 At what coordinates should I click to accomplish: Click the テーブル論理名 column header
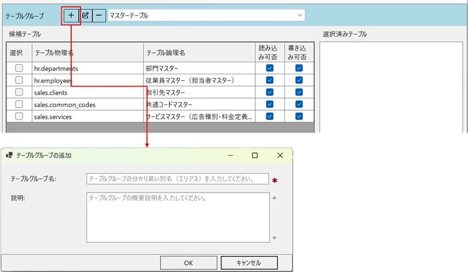199,52
